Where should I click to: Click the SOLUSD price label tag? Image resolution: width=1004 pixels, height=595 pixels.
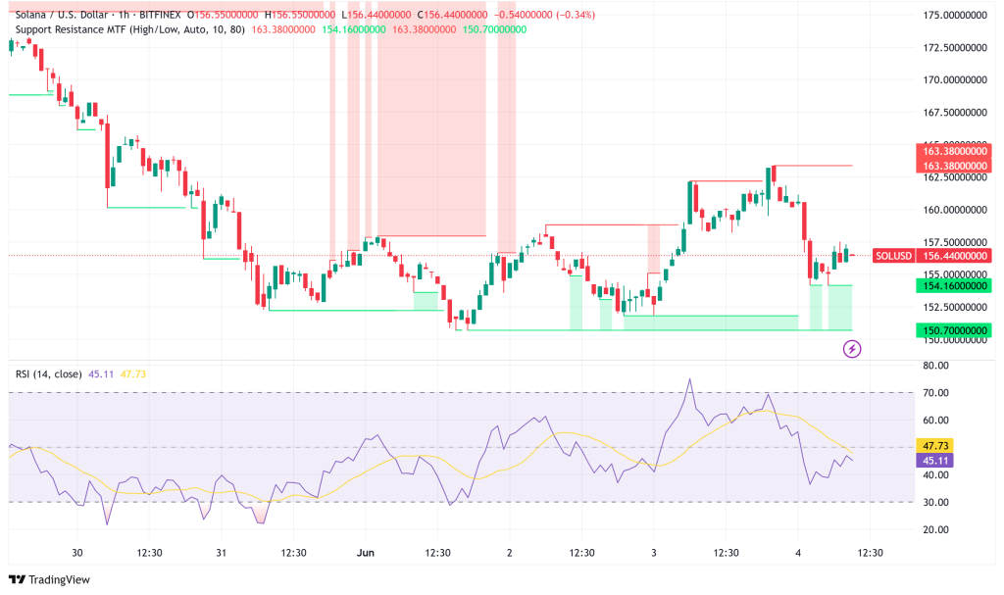pos(893,256)
